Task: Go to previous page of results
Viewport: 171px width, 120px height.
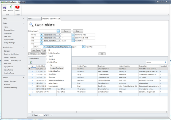Action: (x=32, y=115)
